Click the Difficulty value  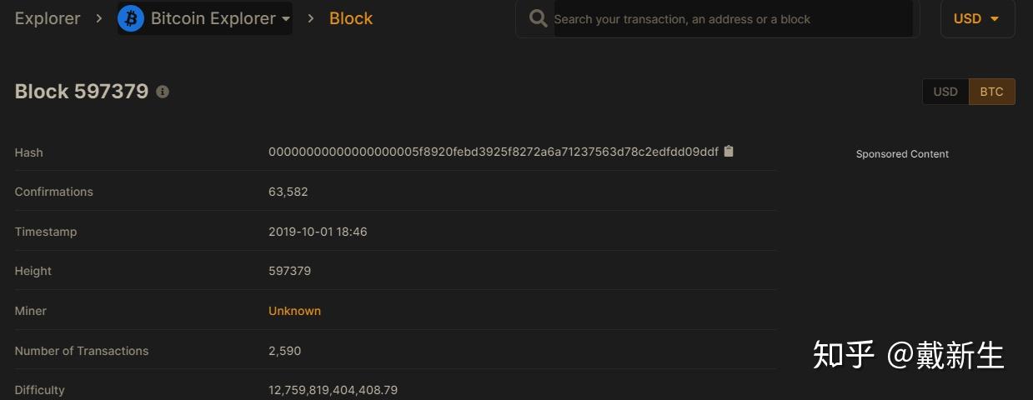coord(333,390)
